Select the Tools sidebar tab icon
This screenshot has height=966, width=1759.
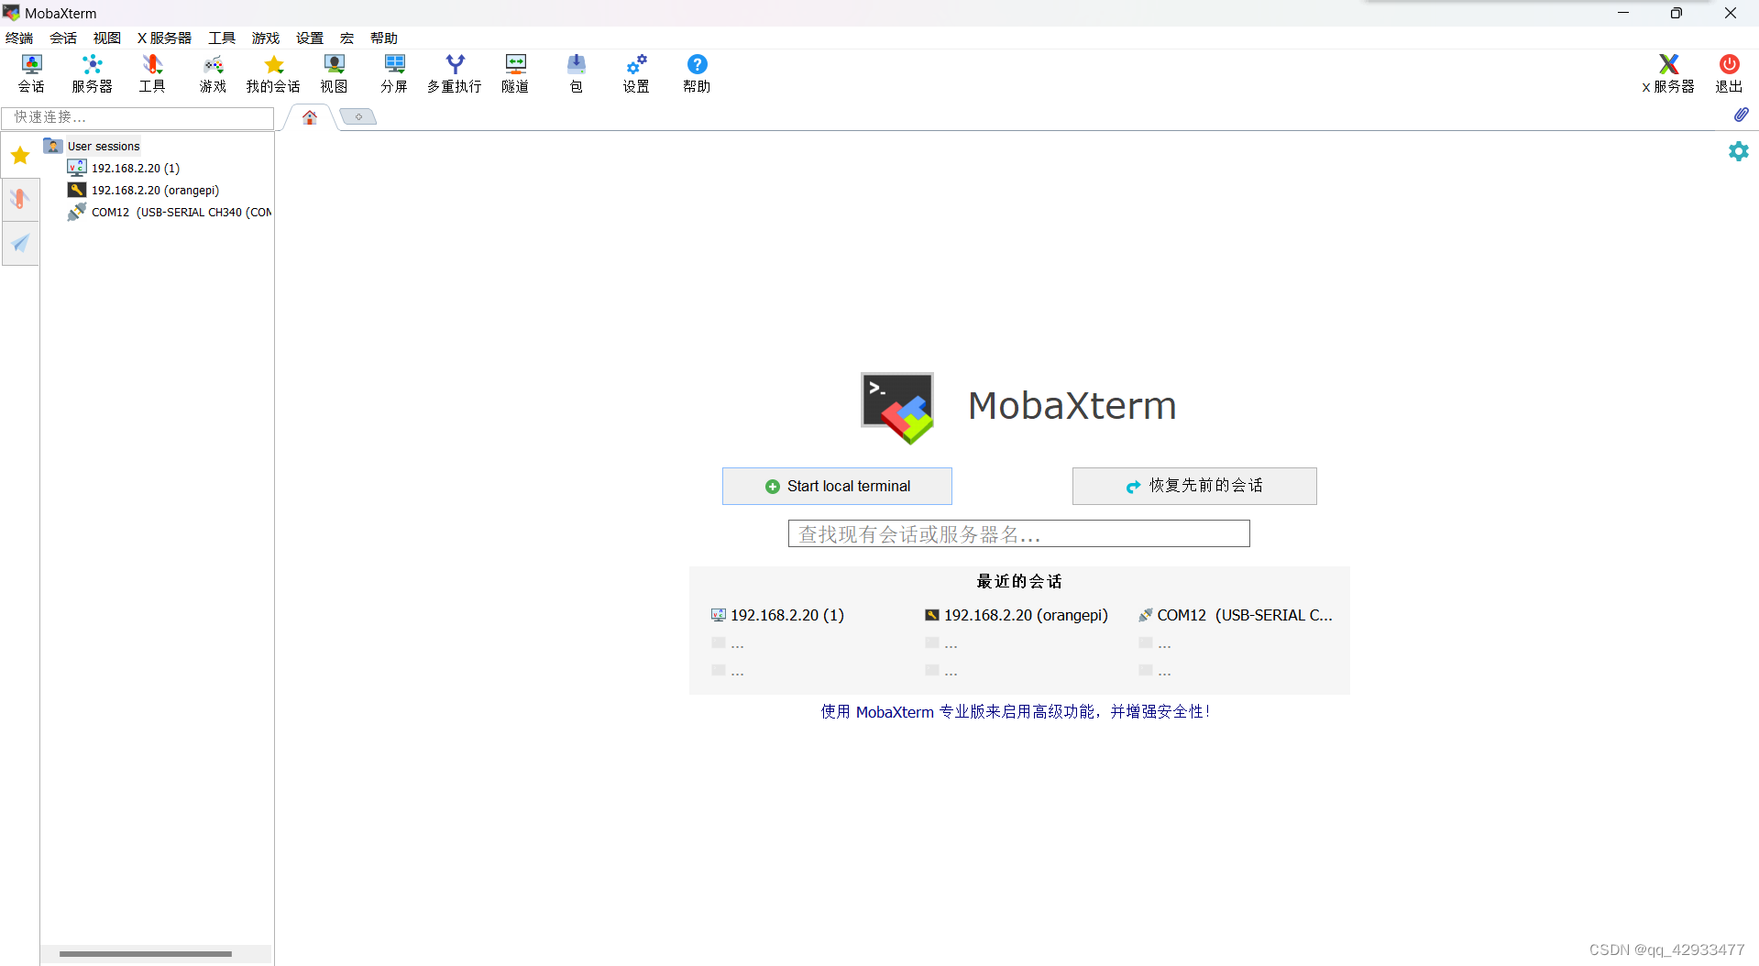(20, 199)
